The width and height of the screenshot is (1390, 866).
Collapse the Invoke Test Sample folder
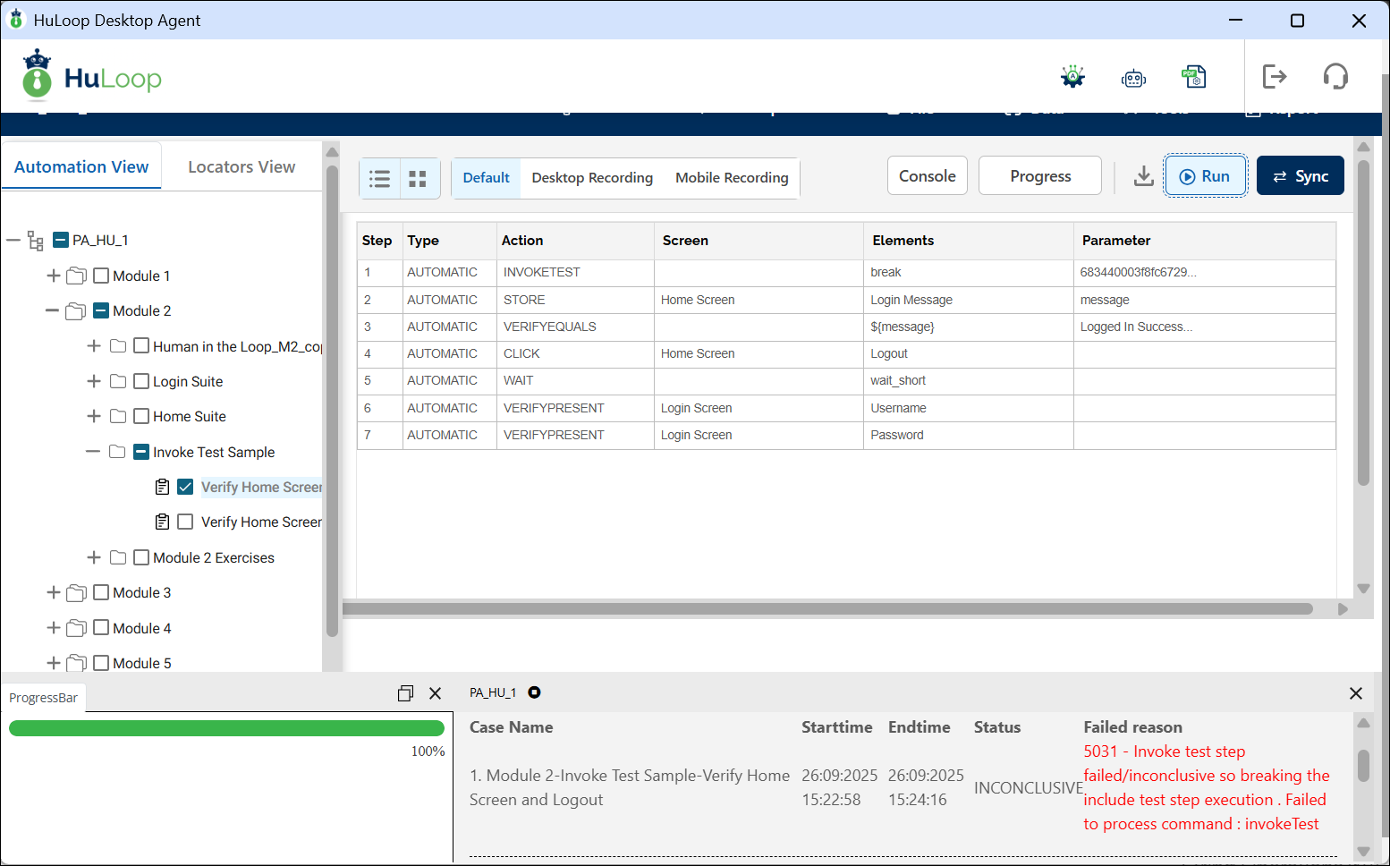click(93, 452)
